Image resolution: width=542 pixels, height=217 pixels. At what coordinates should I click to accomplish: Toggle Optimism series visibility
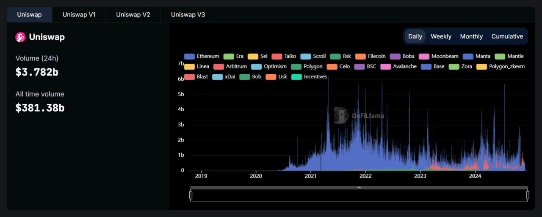click(269, 66)
